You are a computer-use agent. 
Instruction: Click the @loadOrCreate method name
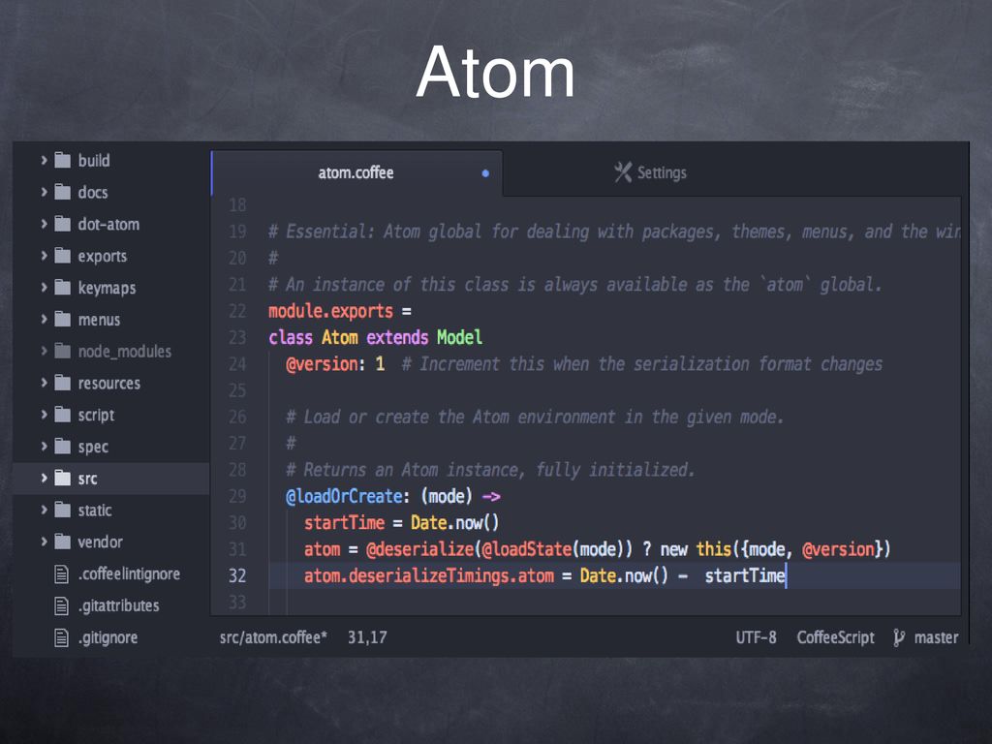(x=344, y=496)
